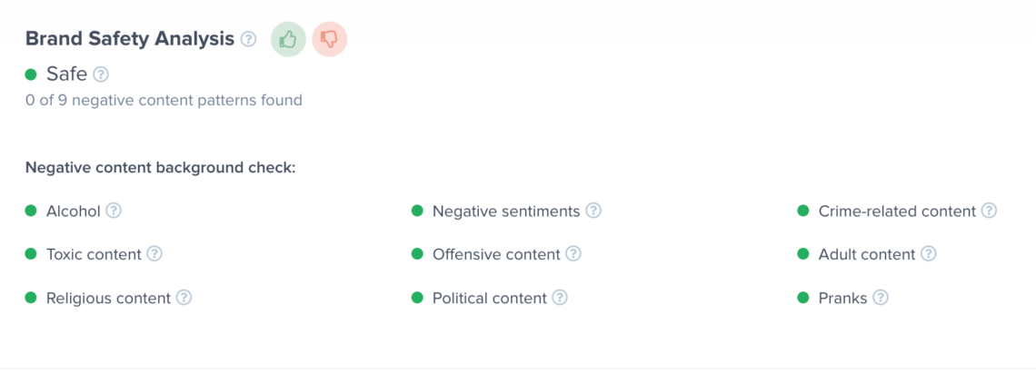Click green dot next to Adult content
This screenshot has height=374, width=1036.
[x=802, y=254]
